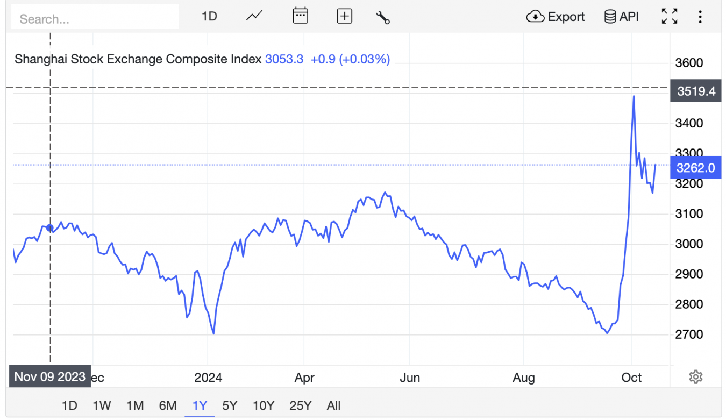Click the Shanghai Stock Exchange Composite Index title
Screen dimensions: 726x420
(138, 59)
